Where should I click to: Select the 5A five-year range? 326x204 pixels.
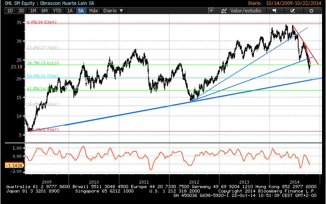click(x=81, y=11)
